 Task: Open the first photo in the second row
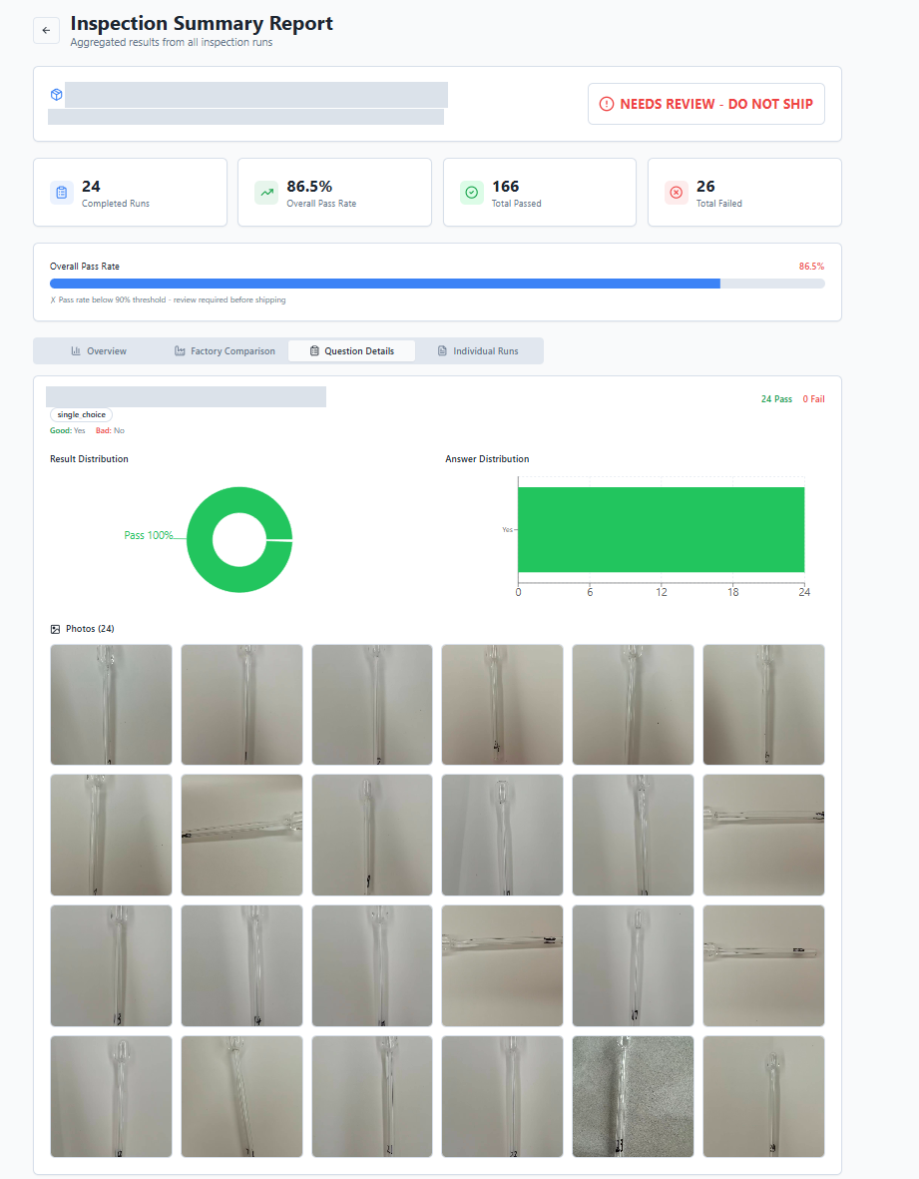111,836
